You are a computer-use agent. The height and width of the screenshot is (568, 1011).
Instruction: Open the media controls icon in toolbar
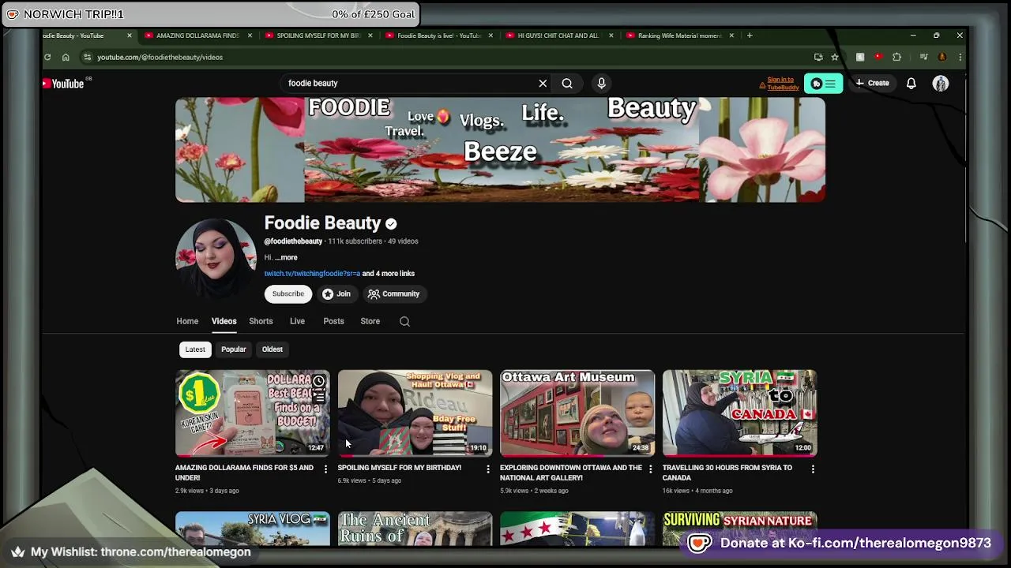(x=923, y=57)
